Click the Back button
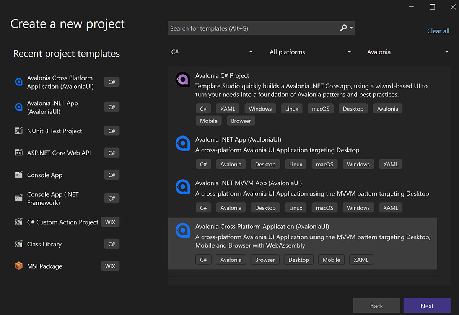 (x=376, y=306)
